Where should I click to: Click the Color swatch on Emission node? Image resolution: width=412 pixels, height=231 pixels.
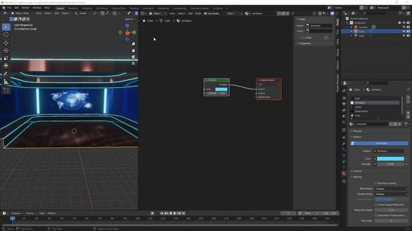click(221, 89)
